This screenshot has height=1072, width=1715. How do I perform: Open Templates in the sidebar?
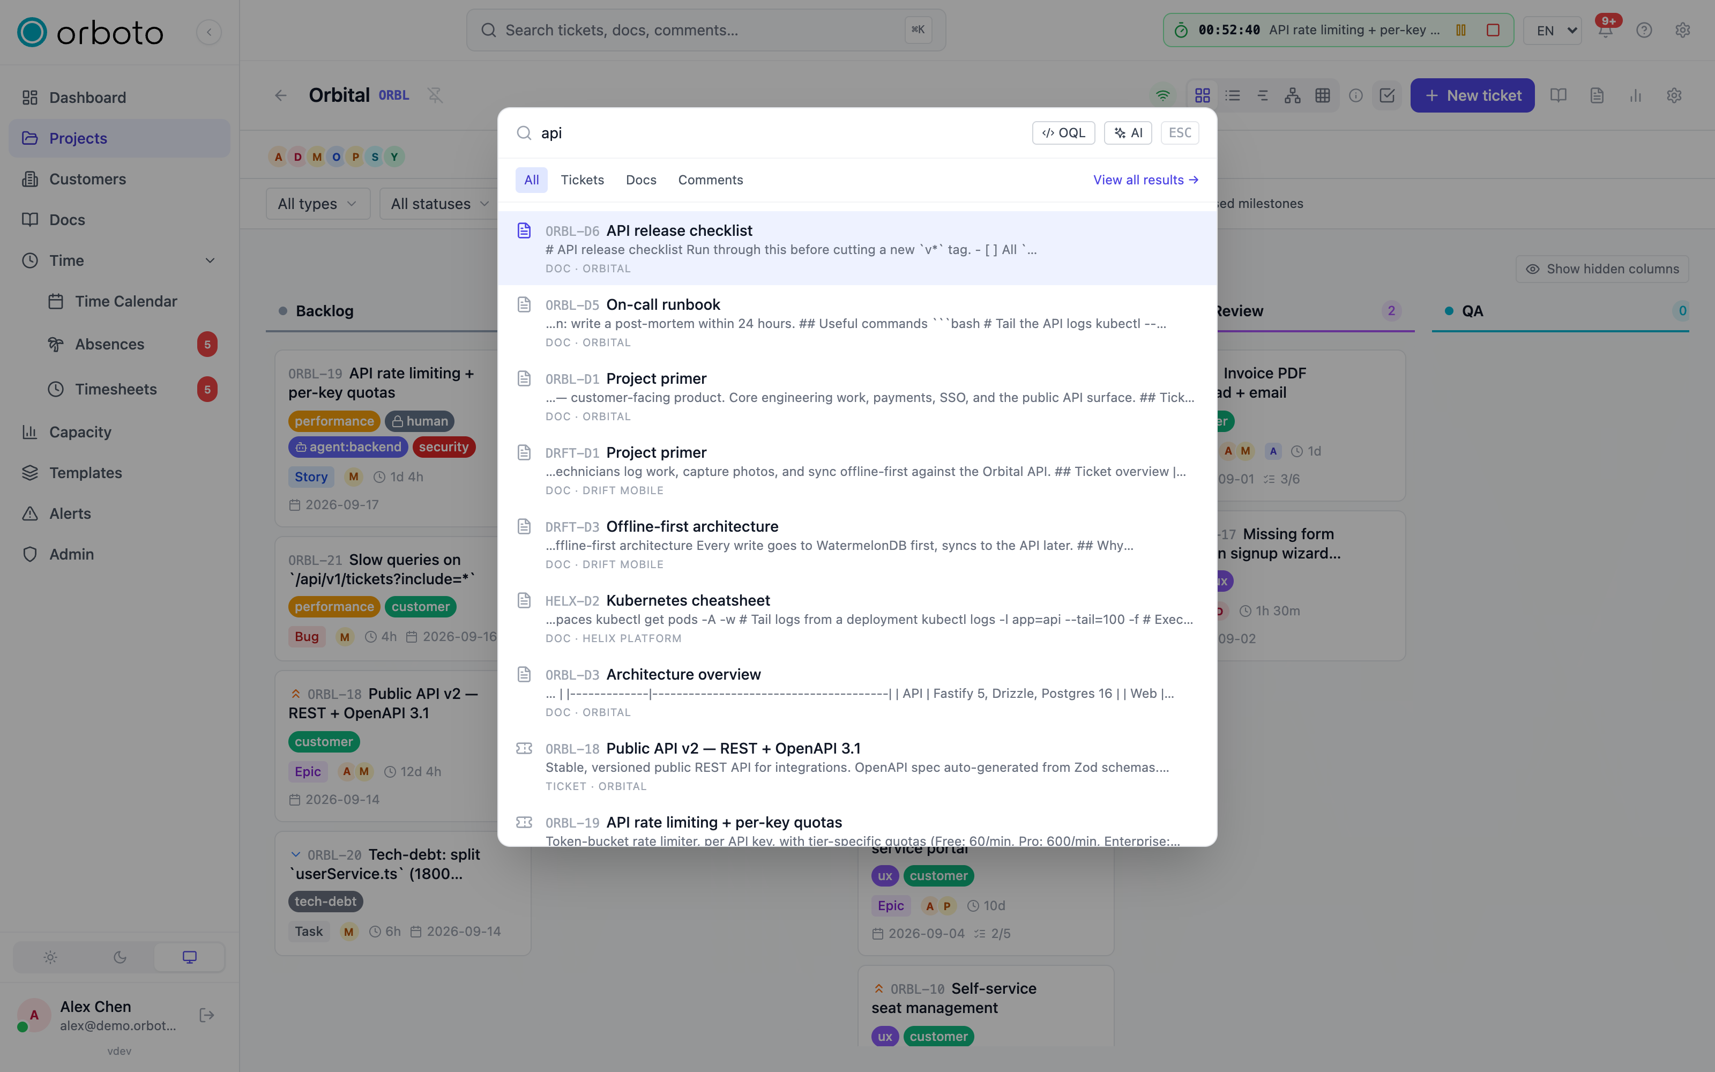point(119,472)
